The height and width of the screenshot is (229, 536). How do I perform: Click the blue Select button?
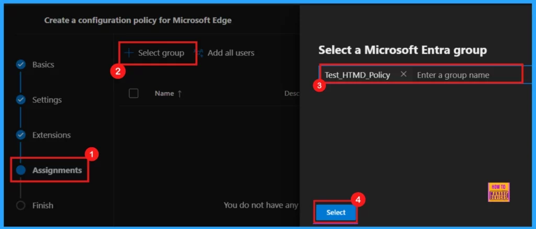click(336, 212)
